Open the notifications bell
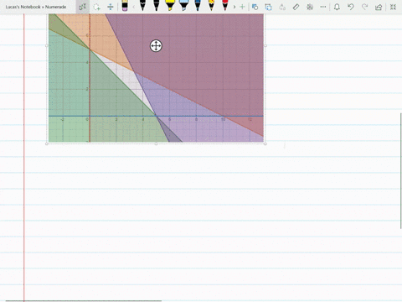Image resolution: width=402 pixels, height=302 pixels. click(337, 7)
